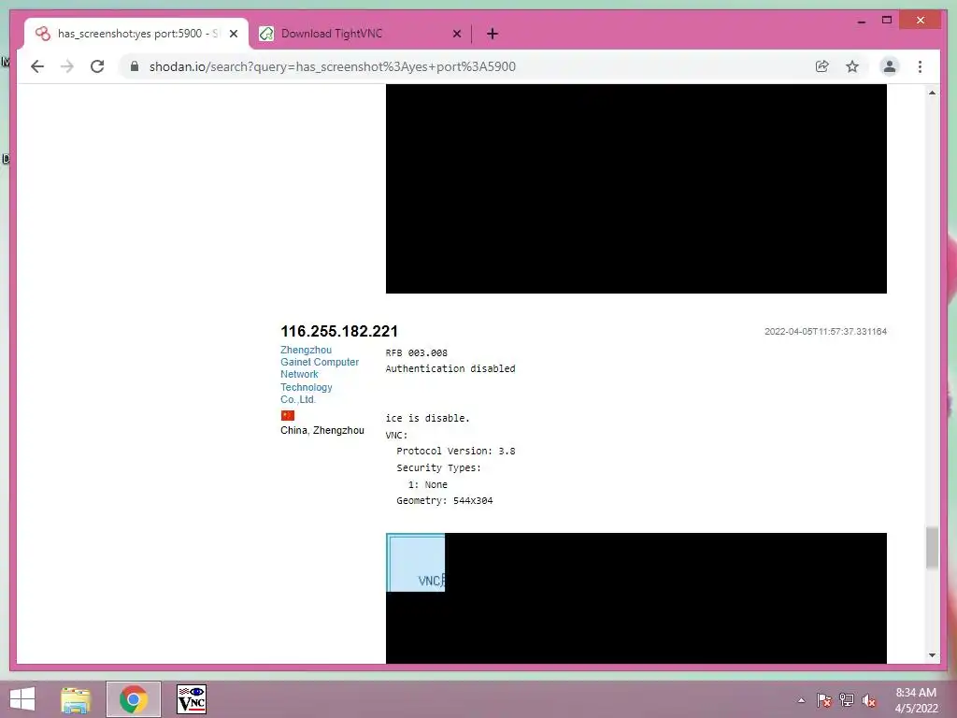Click the forward navigation arrow

[67, 66]
